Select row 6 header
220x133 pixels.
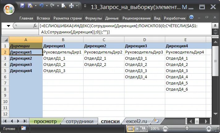(x=5, y=77)
